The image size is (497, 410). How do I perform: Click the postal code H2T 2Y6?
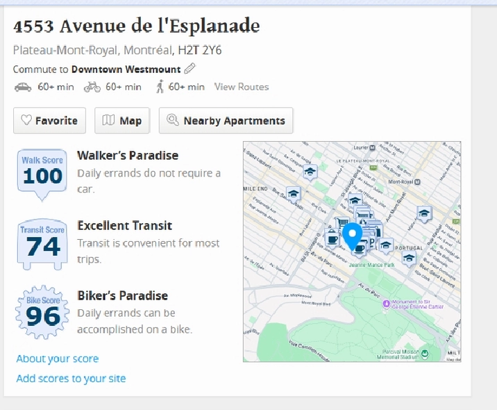(x=200, y=50)
